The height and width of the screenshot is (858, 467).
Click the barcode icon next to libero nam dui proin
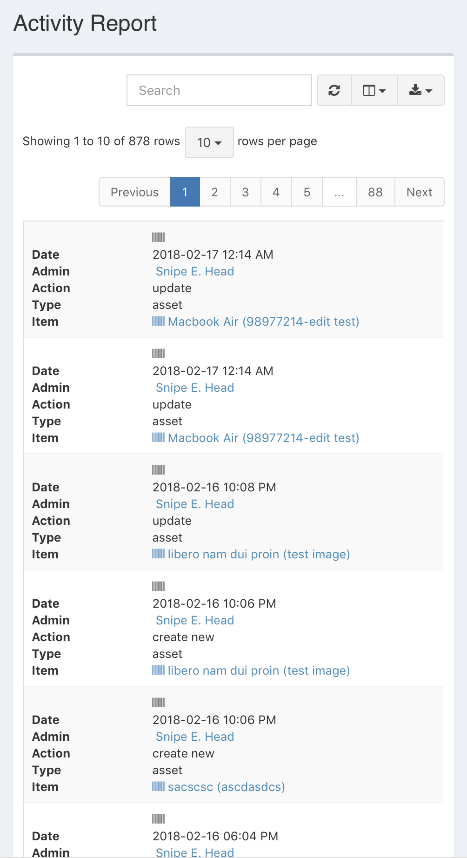point(160,554)
